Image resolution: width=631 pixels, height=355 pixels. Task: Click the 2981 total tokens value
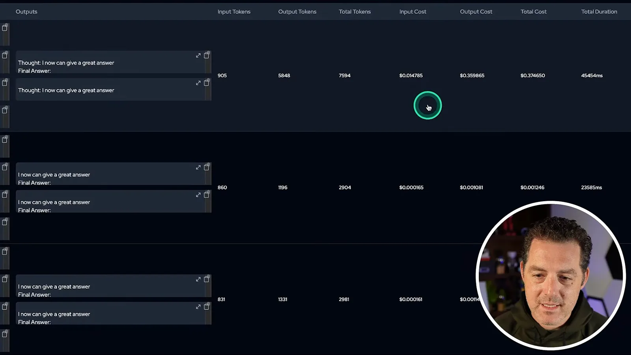pyautogui.click(x=344, y=299)
